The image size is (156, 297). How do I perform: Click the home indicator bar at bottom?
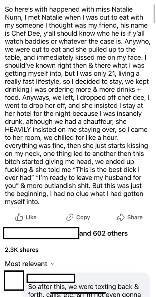point(78,293)
